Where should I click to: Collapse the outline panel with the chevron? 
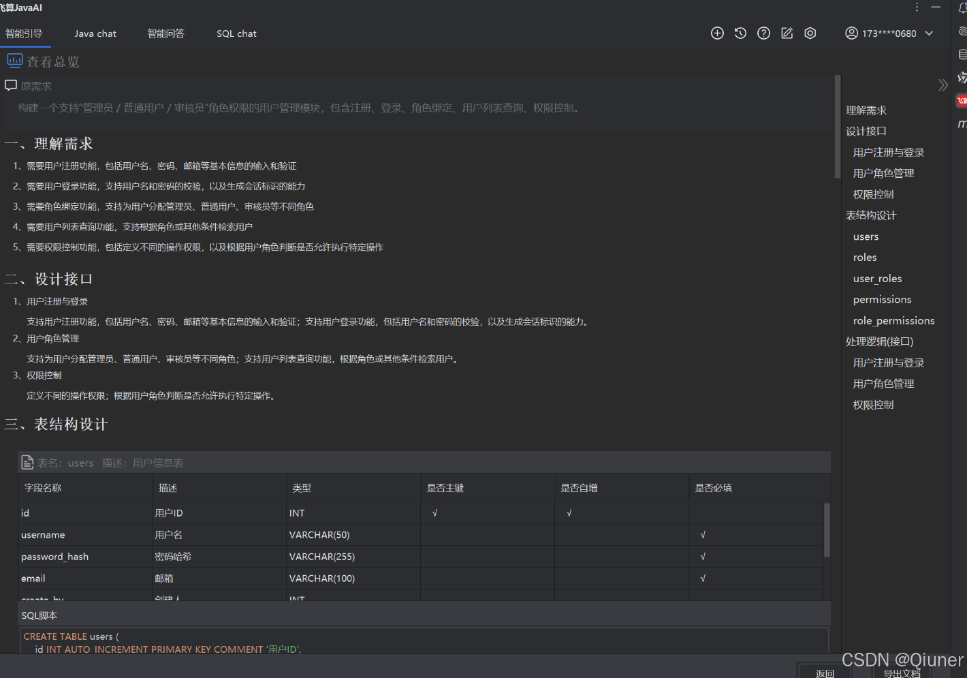(x=943, y=84)
